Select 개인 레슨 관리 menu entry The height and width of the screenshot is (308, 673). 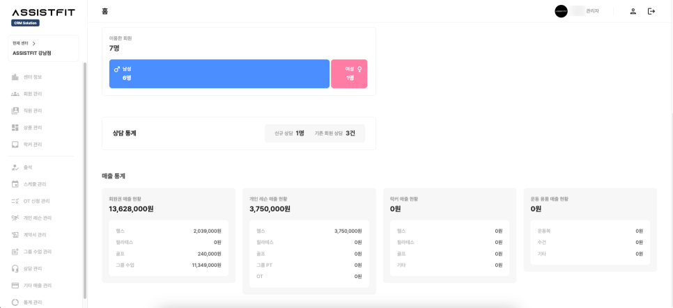pos(37,218)
